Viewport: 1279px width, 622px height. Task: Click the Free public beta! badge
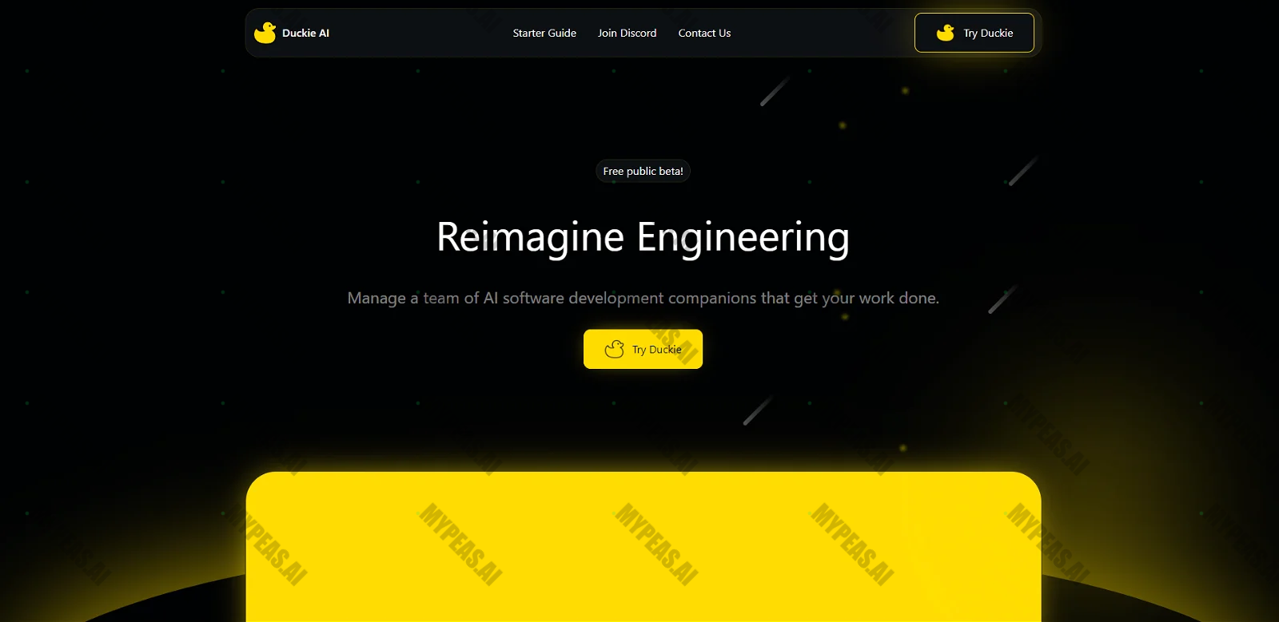[643, 171]
